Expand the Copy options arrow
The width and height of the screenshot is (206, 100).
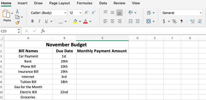point(22,17)
